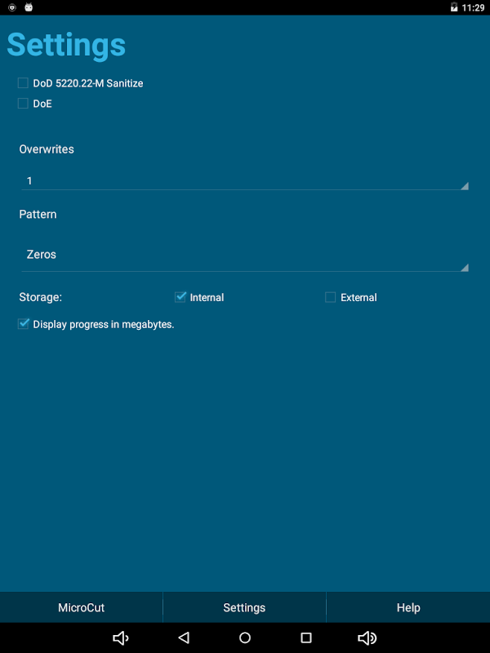The width and height of the screenshot is (490, 653).
Task: Check the DoE option
Action: (x=23, y=104)
